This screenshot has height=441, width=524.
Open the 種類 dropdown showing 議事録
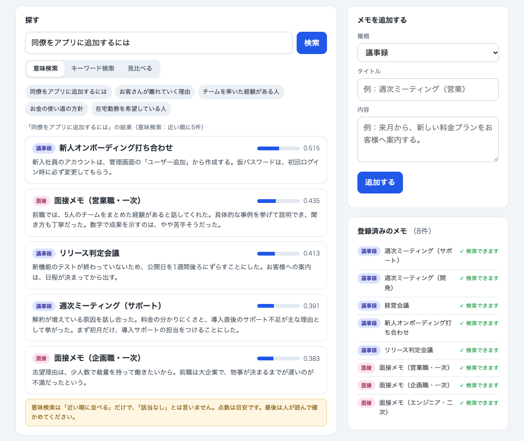tap(428, 53)
